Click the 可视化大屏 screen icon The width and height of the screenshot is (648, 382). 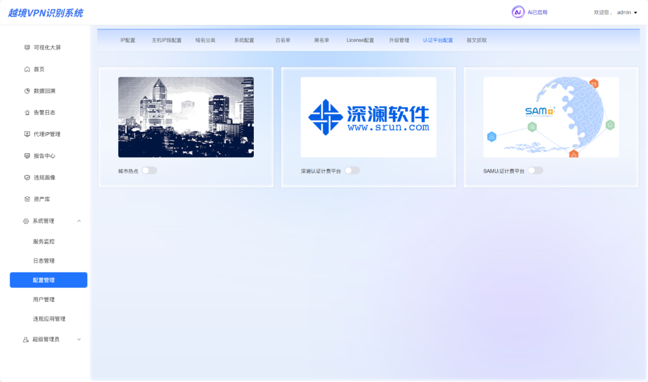click(27, 47)
